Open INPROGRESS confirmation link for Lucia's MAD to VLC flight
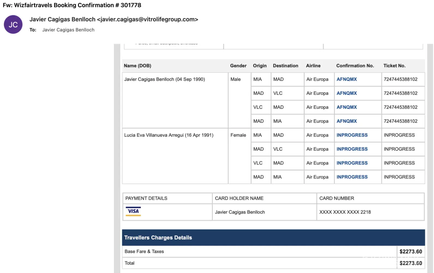Screen dimensions: 434x273 (x=352, y=149)
